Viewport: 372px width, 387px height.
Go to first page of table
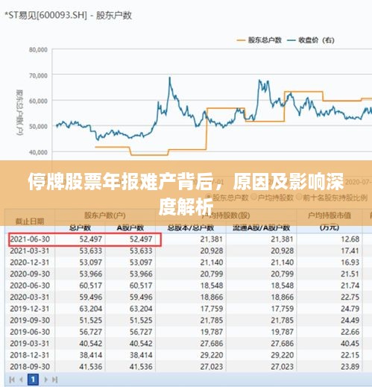point(12,380)
